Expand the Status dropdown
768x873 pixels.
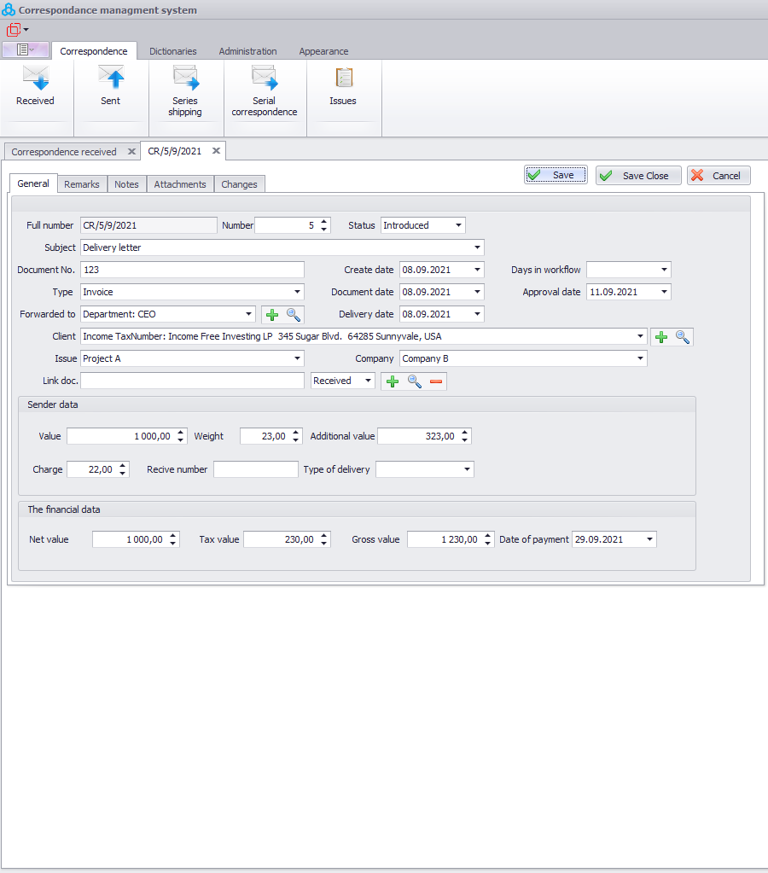[458, 225]
